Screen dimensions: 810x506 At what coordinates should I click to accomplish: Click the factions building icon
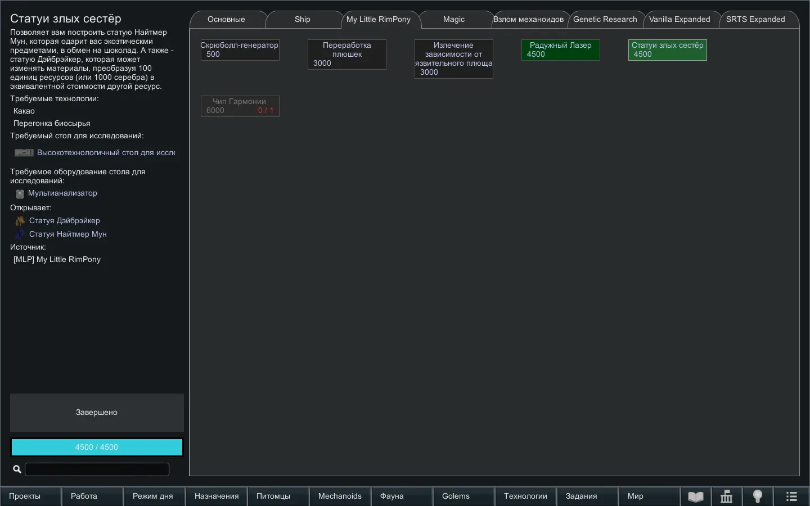(x=727, y=496)
